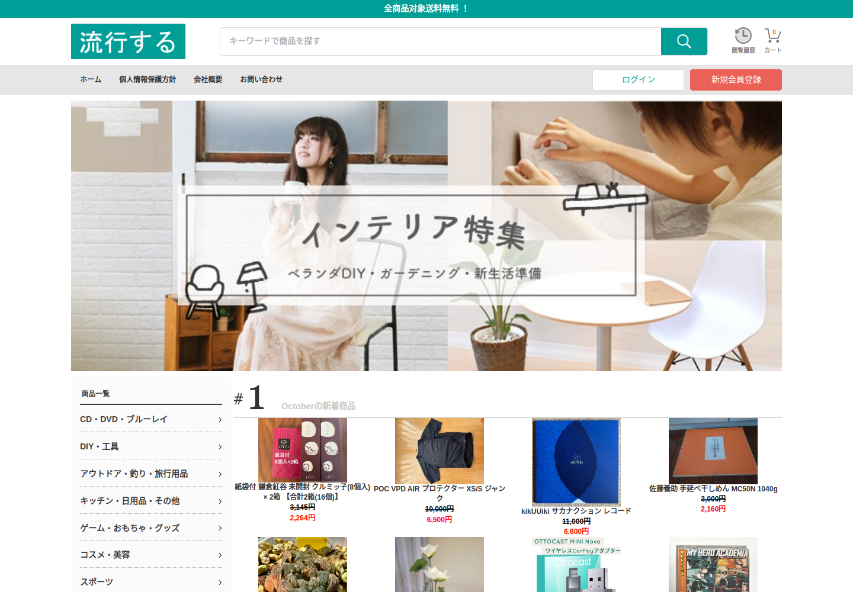Click the 2,160円 sale price
This screenshot has width=853, height=592.
point(713,509)
